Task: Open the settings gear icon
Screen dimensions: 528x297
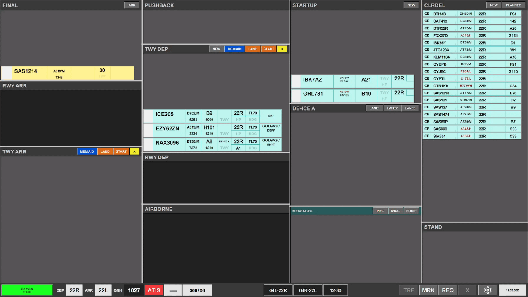Action: click(x=488, y=290)
